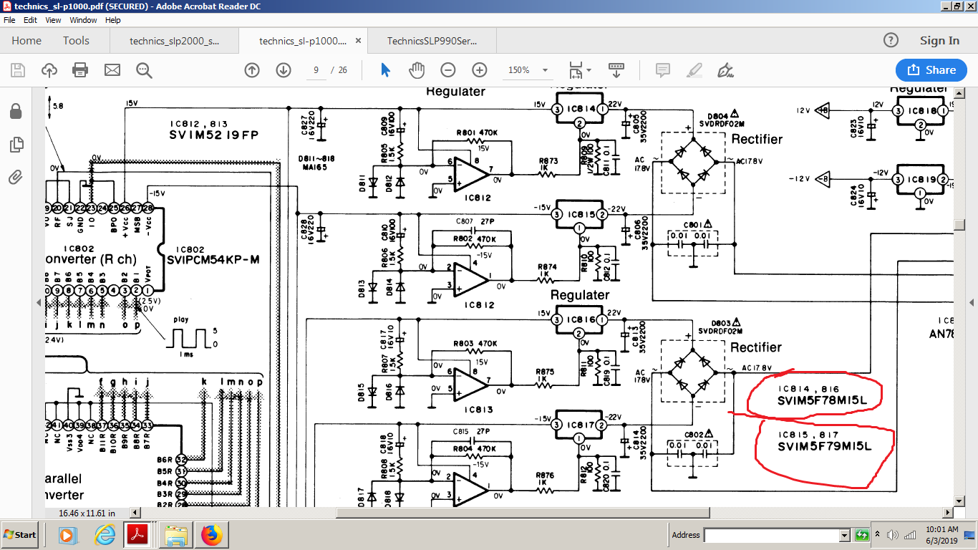978x550 pixels.
Task: Click the read mode scrolling icon
Action: tap(616, 70)
